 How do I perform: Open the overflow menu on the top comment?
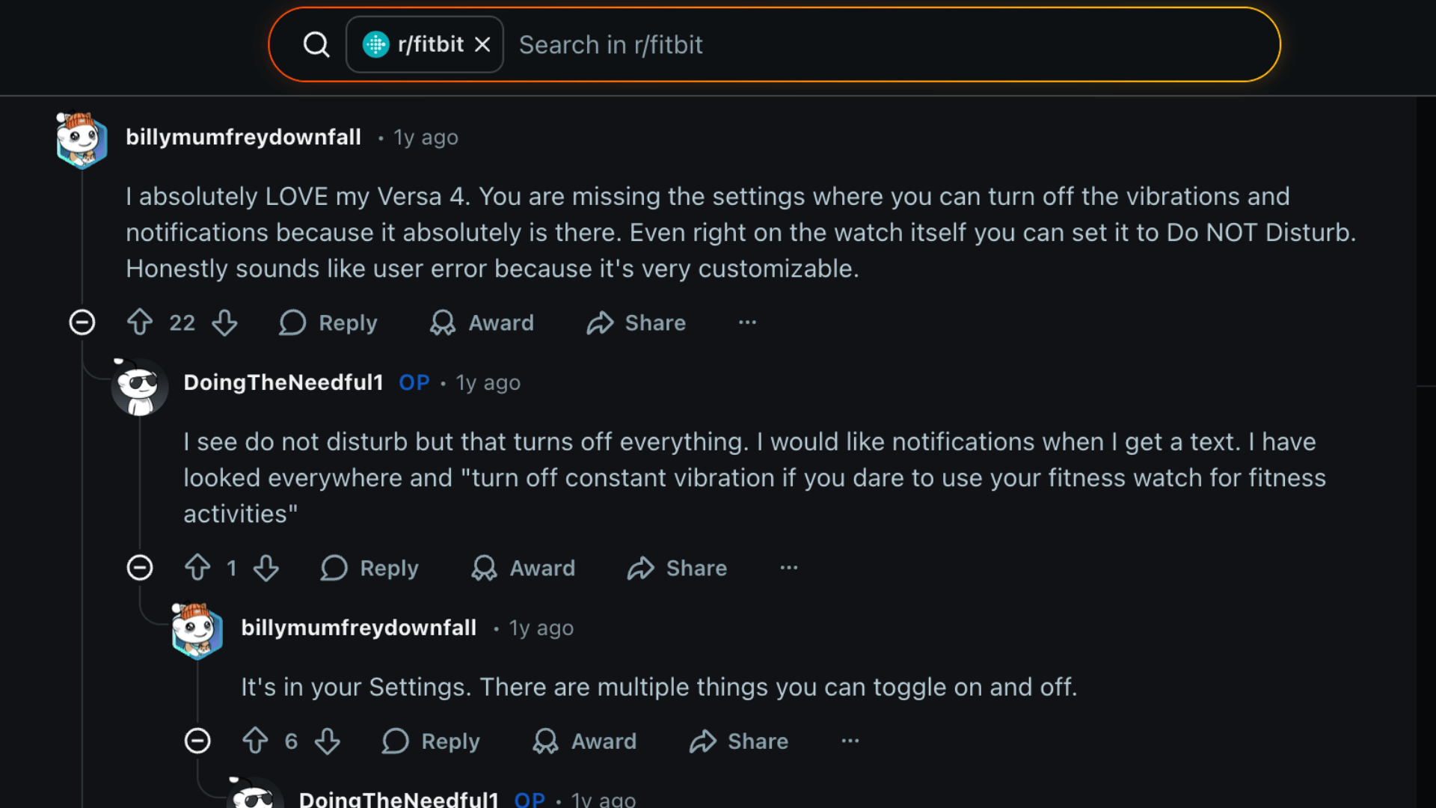[746, 322]
